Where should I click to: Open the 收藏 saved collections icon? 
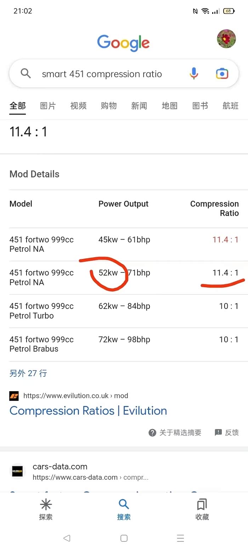tap(202, 504)
